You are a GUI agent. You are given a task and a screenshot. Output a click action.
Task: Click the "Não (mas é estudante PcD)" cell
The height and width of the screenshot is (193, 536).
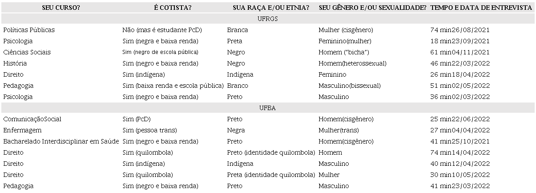[162, 30]
